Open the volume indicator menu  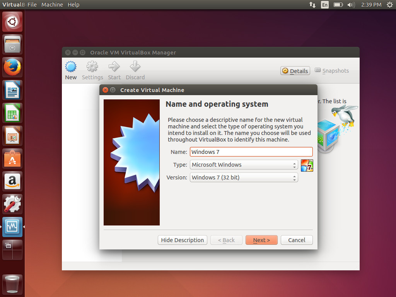click(x=351, y=5)
